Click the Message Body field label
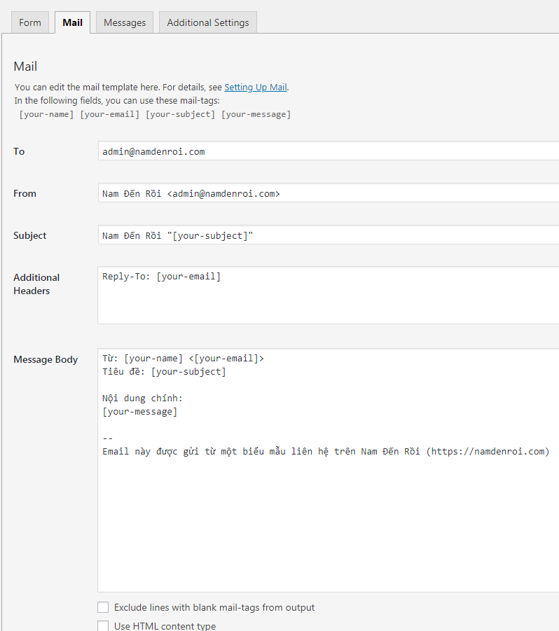Viewport: 559px width, 631px height. pos(46,359)
